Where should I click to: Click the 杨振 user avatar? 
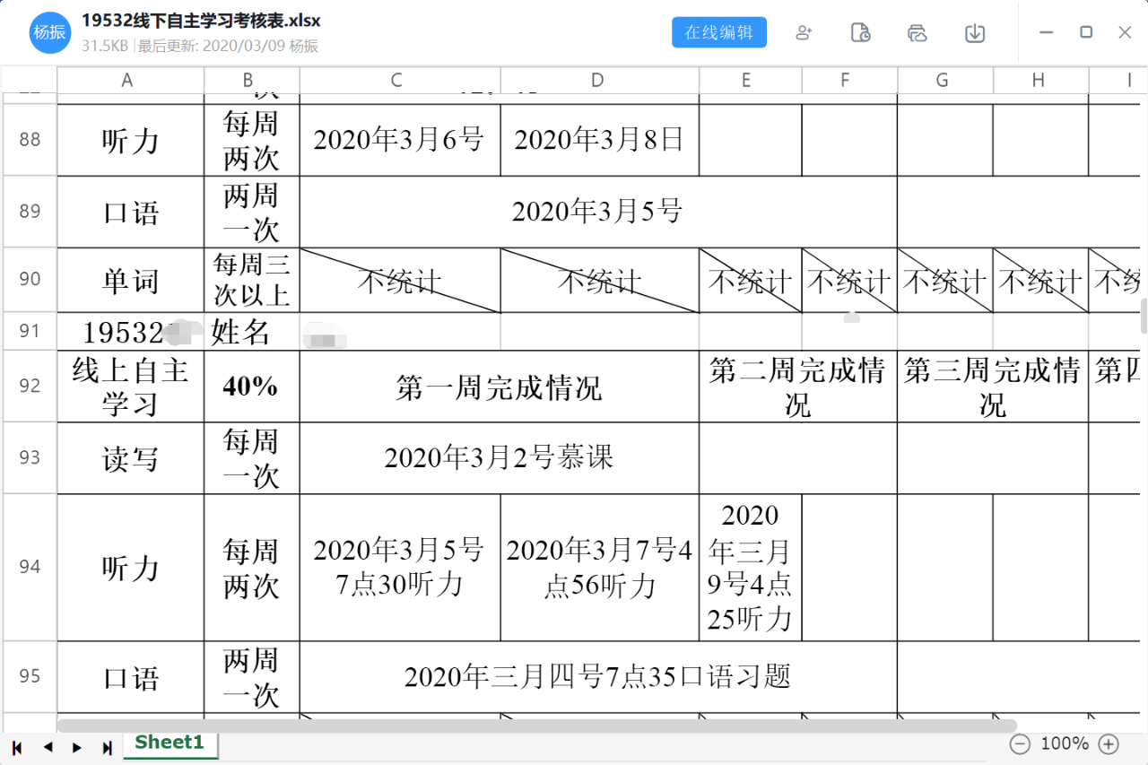tap(49, 33)
